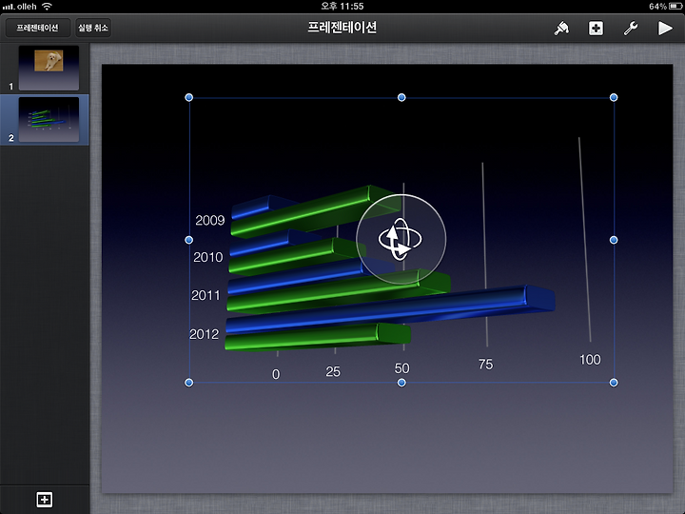Grab the bottom-right selection handle

pos(614,383)
